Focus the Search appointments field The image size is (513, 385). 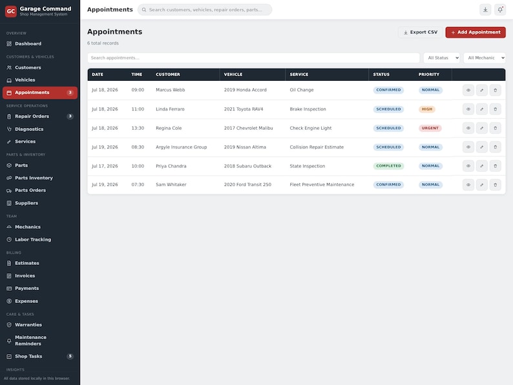pos(253,58)
